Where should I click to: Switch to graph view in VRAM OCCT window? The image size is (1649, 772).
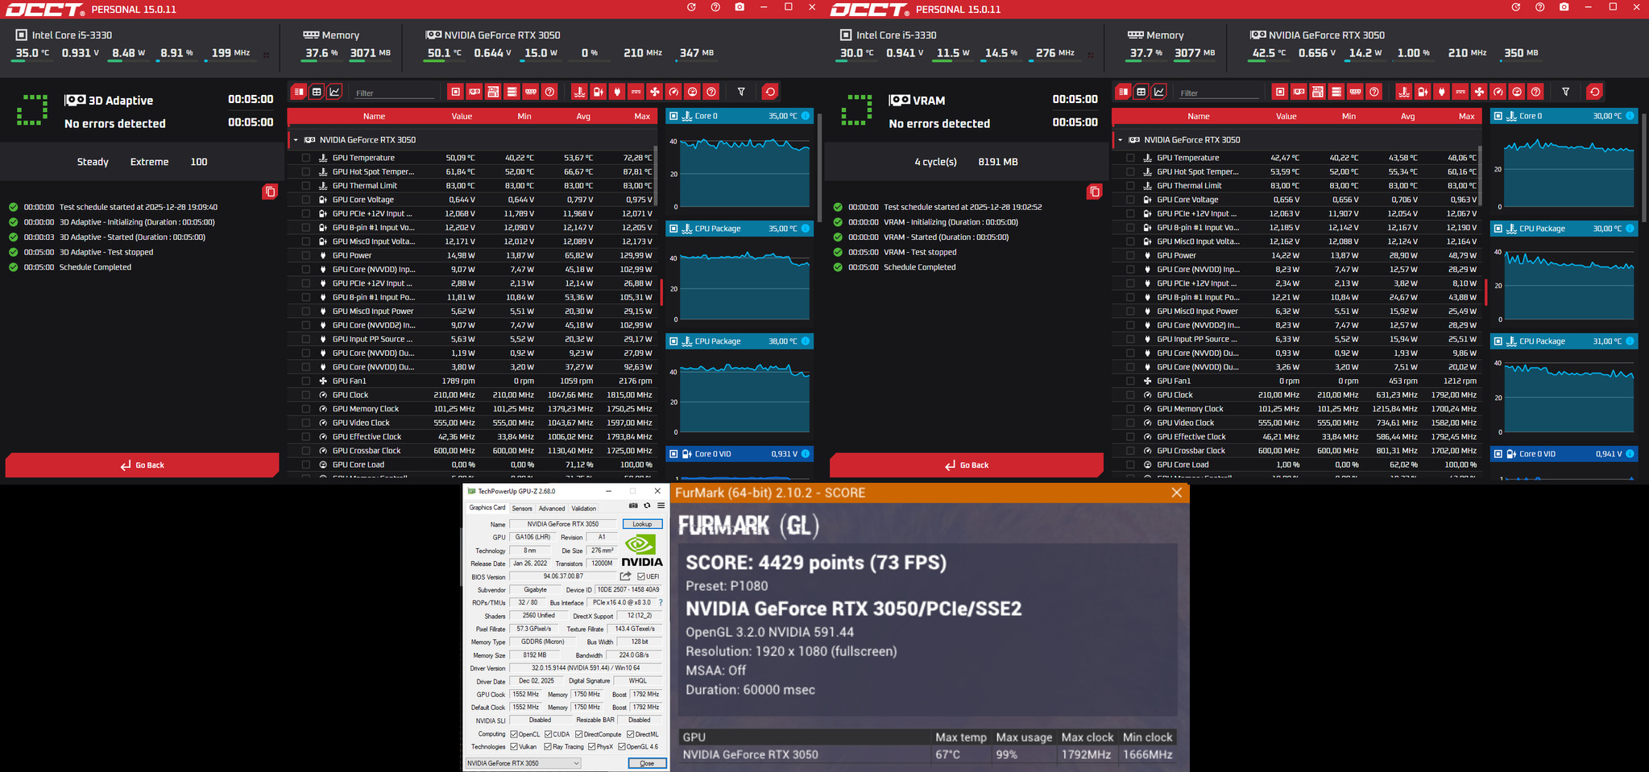(x=1159, y=92)
